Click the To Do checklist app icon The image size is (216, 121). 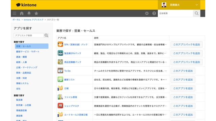pos(60,71)
